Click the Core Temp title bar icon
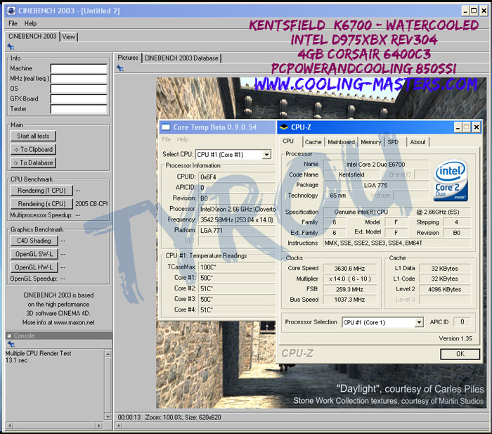Screen dimensions: 492x434 coord(166,127)
